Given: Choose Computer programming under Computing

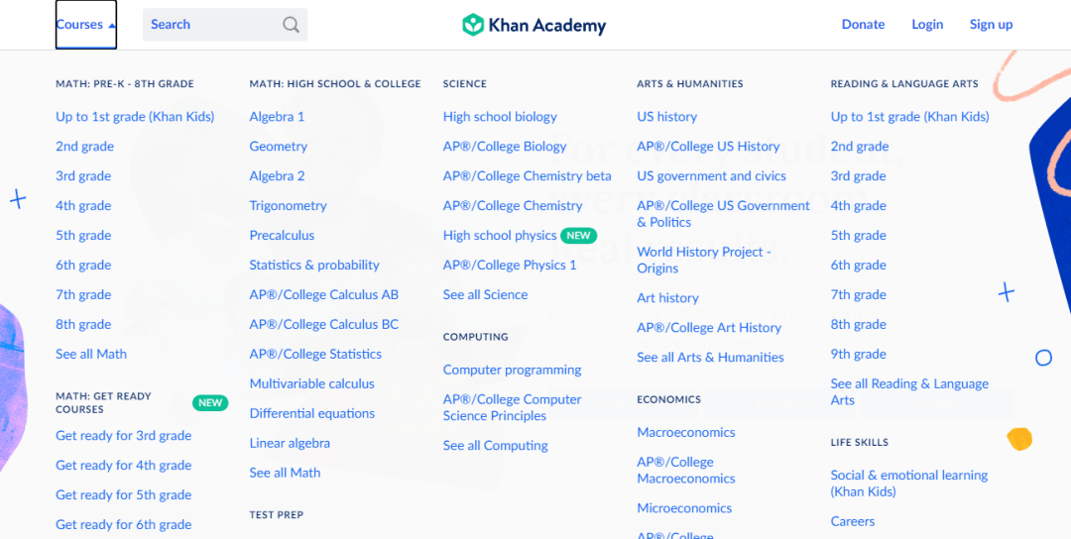Looking at the screenshot, I should click(x=513, y=370).
